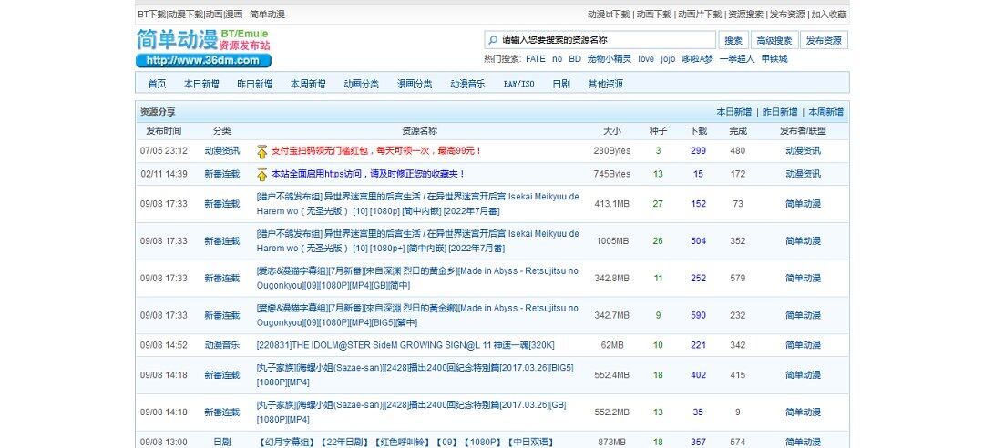Open Isekai Meikyuu [10] [1080p] 413.1MB entry
This screenshot has width=984, height=448.
click(x=418, y=204)
